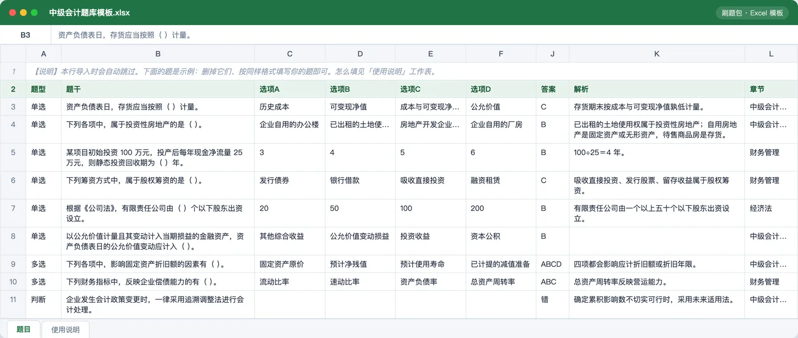The image size is (798, 338).
Task: Select cell containing 发行债券
Action: coord(290,185)
